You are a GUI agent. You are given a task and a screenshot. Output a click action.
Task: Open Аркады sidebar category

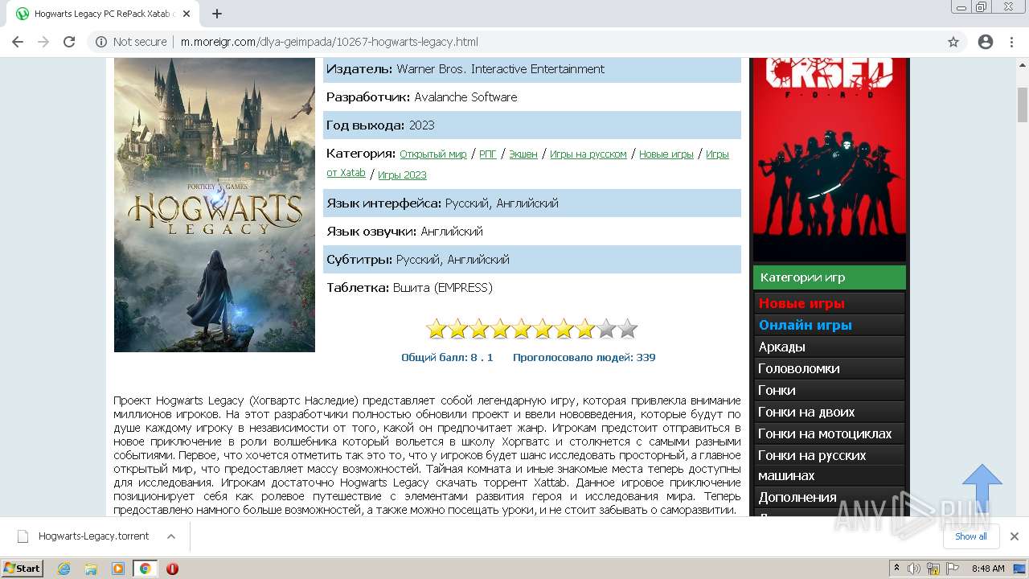(x=830, y=347)
